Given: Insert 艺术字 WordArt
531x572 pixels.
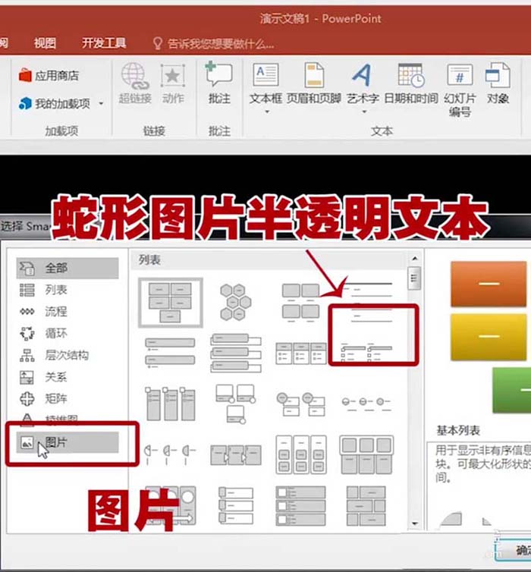Looking at the screenshot, I should [363, 83].
